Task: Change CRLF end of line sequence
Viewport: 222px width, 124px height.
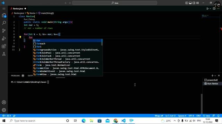Action: coord(198,116)
